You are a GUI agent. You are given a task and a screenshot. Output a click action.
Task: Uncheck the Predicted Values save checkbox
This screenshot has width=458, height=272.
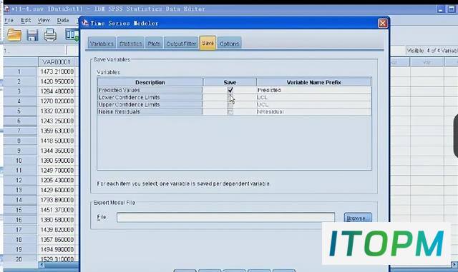[x=230, y=90]
